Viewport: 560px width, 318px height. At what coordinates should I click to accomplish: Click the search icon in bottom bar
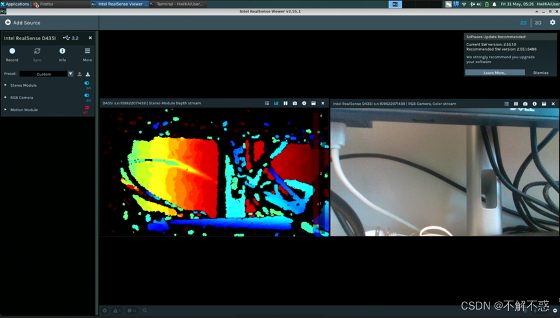pos(144,310)
